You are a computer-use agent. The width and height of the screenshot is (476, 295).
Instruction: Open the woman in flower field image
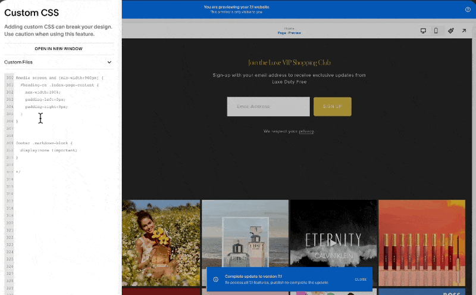(161, 243)
